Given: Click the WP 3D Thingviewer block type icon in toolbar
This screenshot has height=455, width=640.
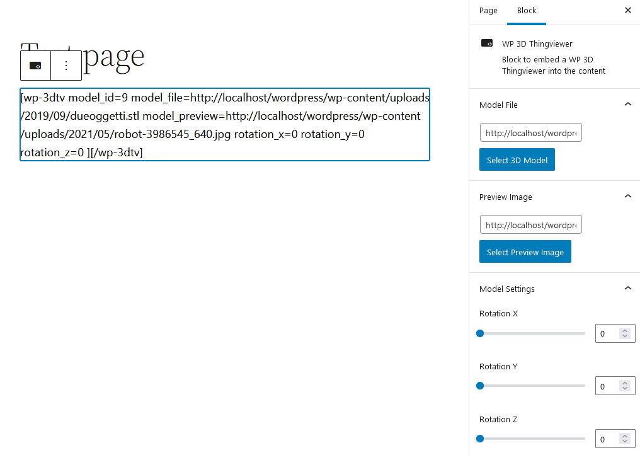Looking at the screenshot, I should click(x=35, y=66).
